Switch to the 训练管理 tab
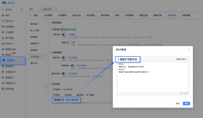203x118 pixels. pos(186,15)
